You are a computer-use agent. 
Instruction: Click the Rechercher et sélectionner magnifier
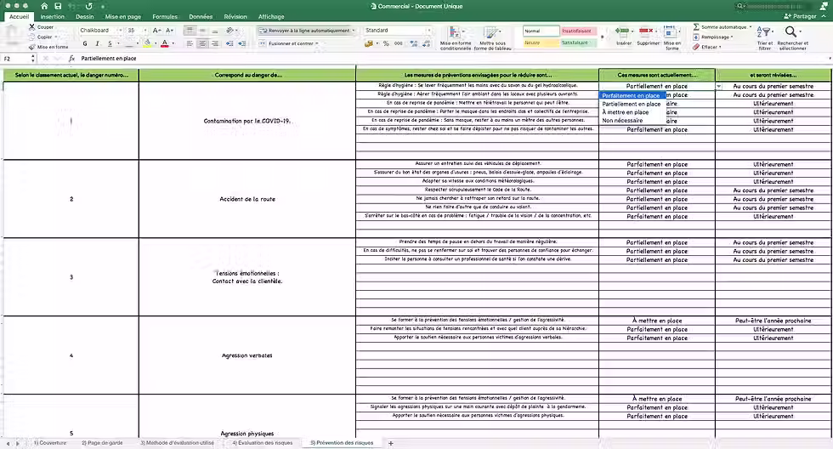(x=791, y=31)
